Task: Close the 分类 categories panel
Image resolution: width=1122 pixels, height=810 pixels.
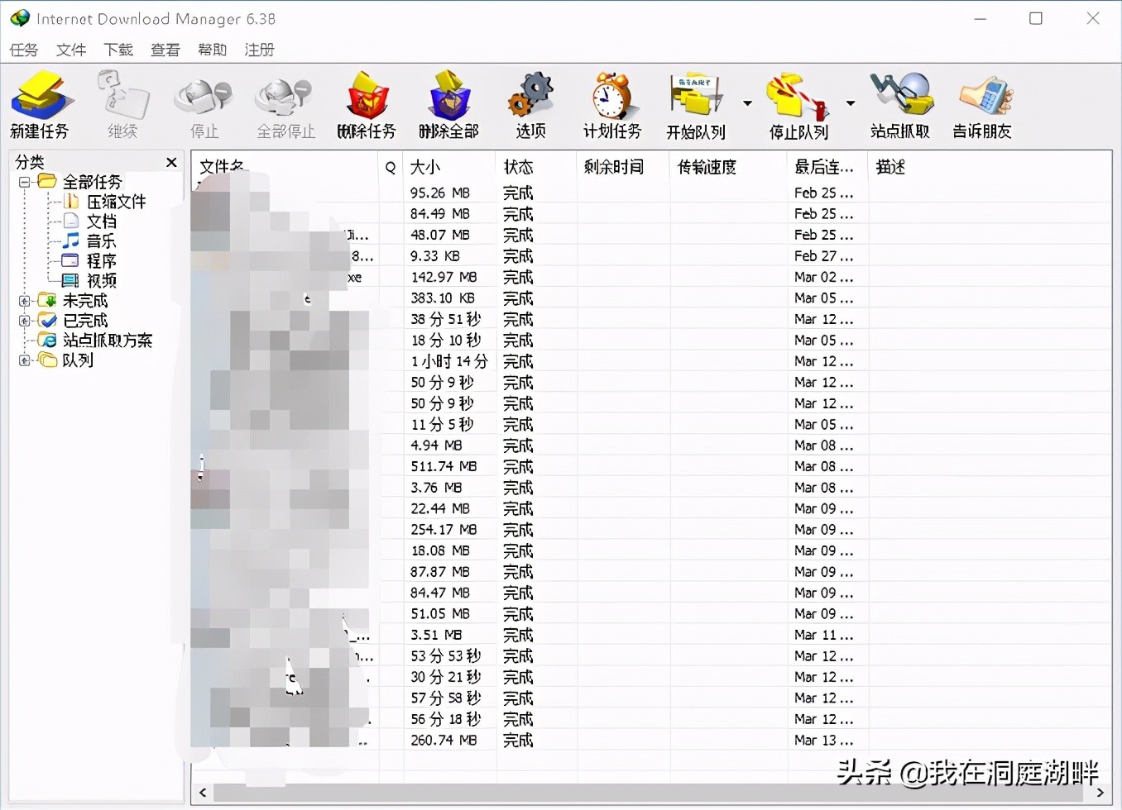Action: pyautogui.click(x=171, y=163)
